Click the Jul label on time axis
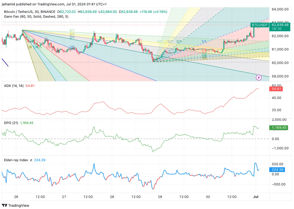Image resolution: width=294 pixels, height=209 pixels. coord(256,197)
